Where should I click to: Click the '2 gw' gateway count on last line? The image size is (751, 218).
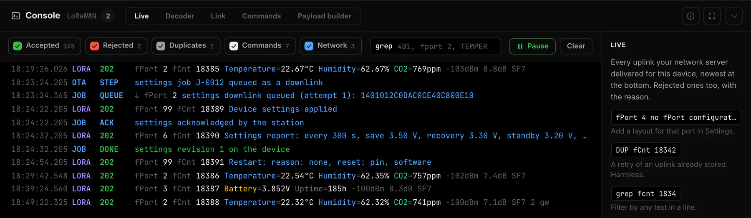pos(540,203)
